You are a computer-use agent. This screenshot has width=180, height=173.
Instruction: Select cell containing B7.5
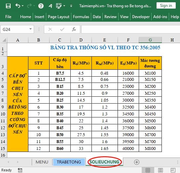[60, 73]
